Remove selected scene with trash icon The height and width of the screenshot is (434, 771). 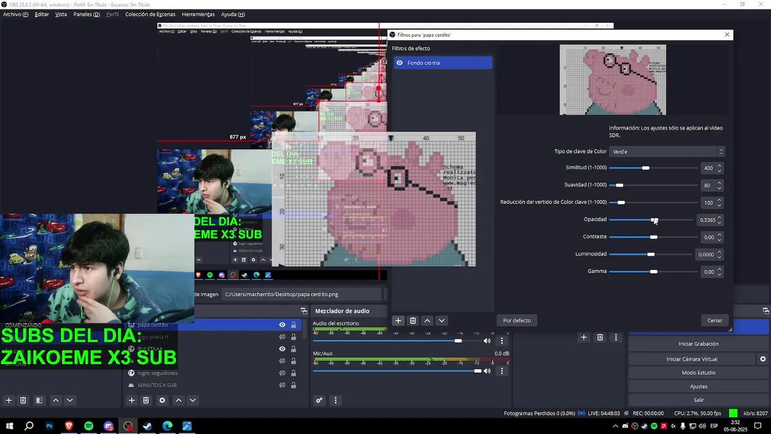23,400
